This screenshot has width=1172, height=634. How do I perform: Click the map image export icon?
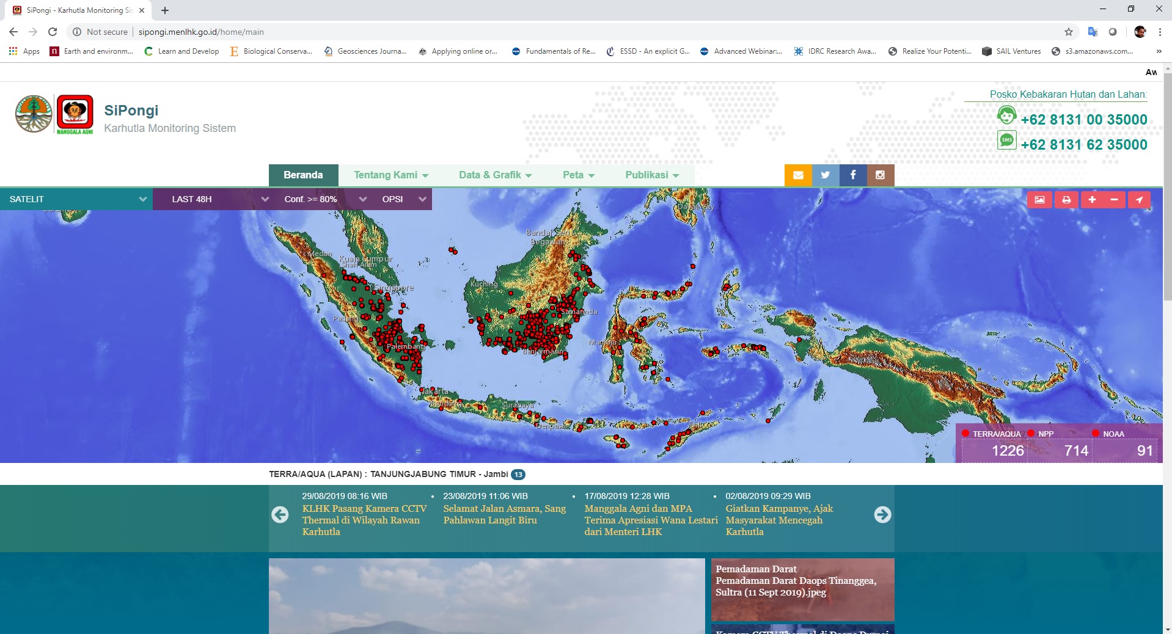[x=1039, y=200]
